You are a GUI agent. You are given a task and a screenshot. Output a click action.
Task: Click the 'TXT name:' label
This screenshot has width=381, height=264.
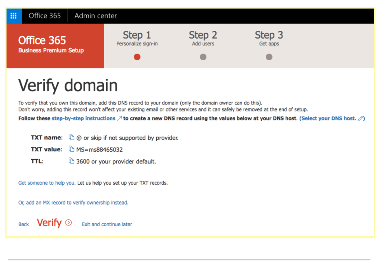coord(47,137)
